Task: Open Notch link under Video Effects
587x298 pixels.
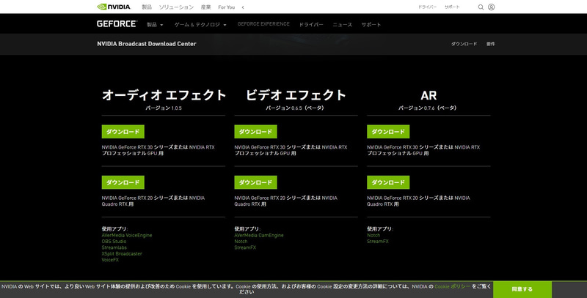Action: [x=241, y=241]
